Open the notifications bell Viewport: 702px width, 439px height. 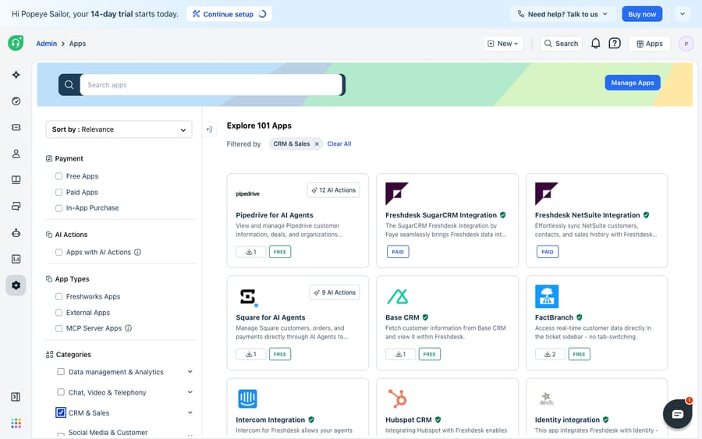(x=595, y=44)
